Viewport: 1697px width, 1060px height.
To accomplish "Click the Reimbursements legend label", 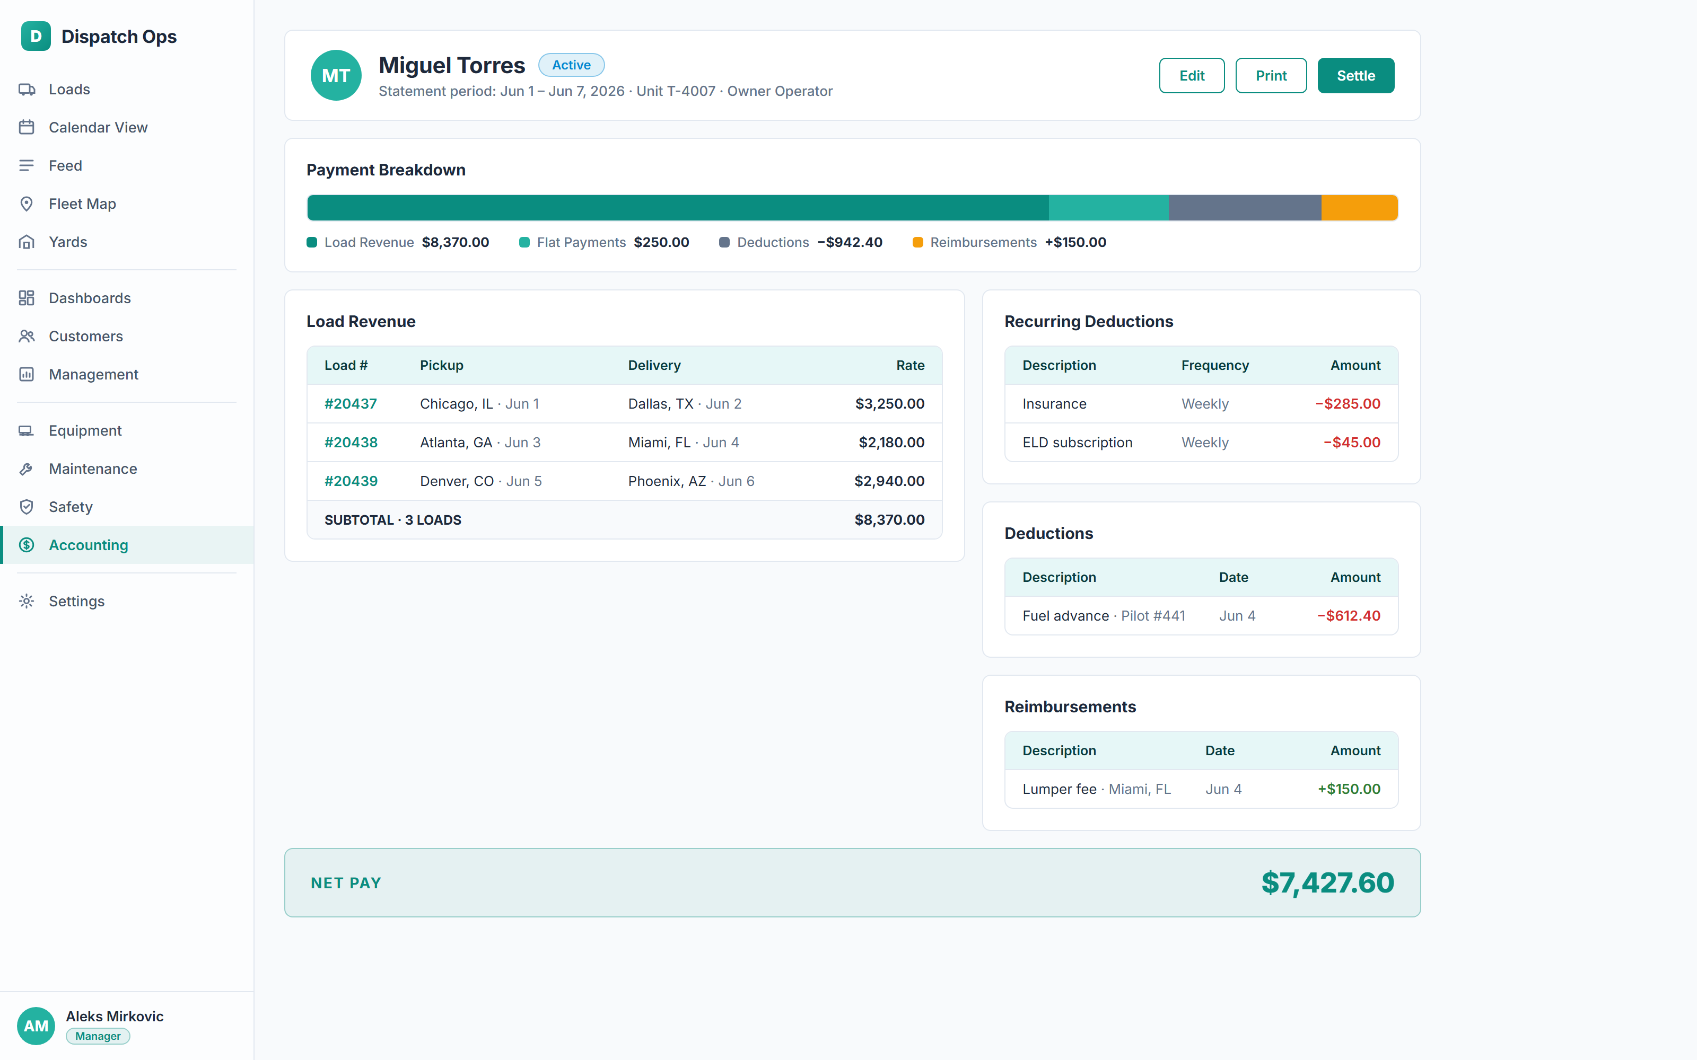I will point(983,243).
